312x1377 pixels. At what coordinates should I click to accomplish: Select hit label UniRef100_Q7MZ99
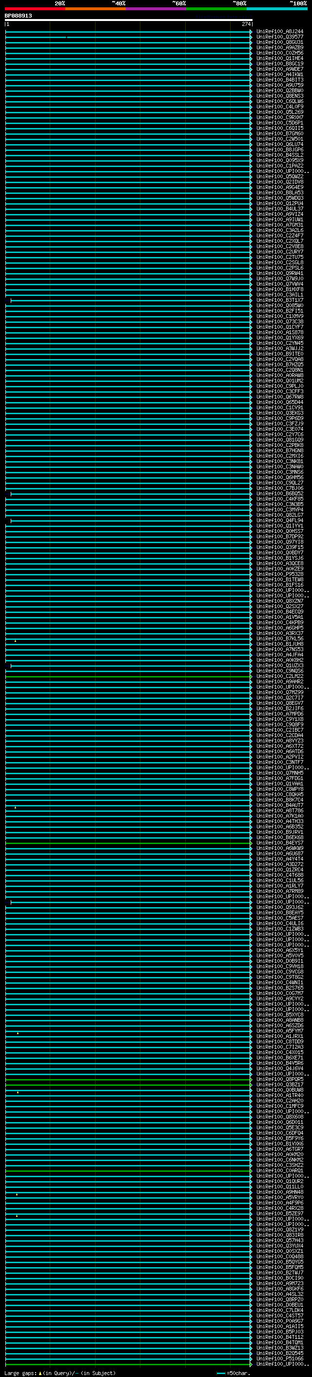280,693
